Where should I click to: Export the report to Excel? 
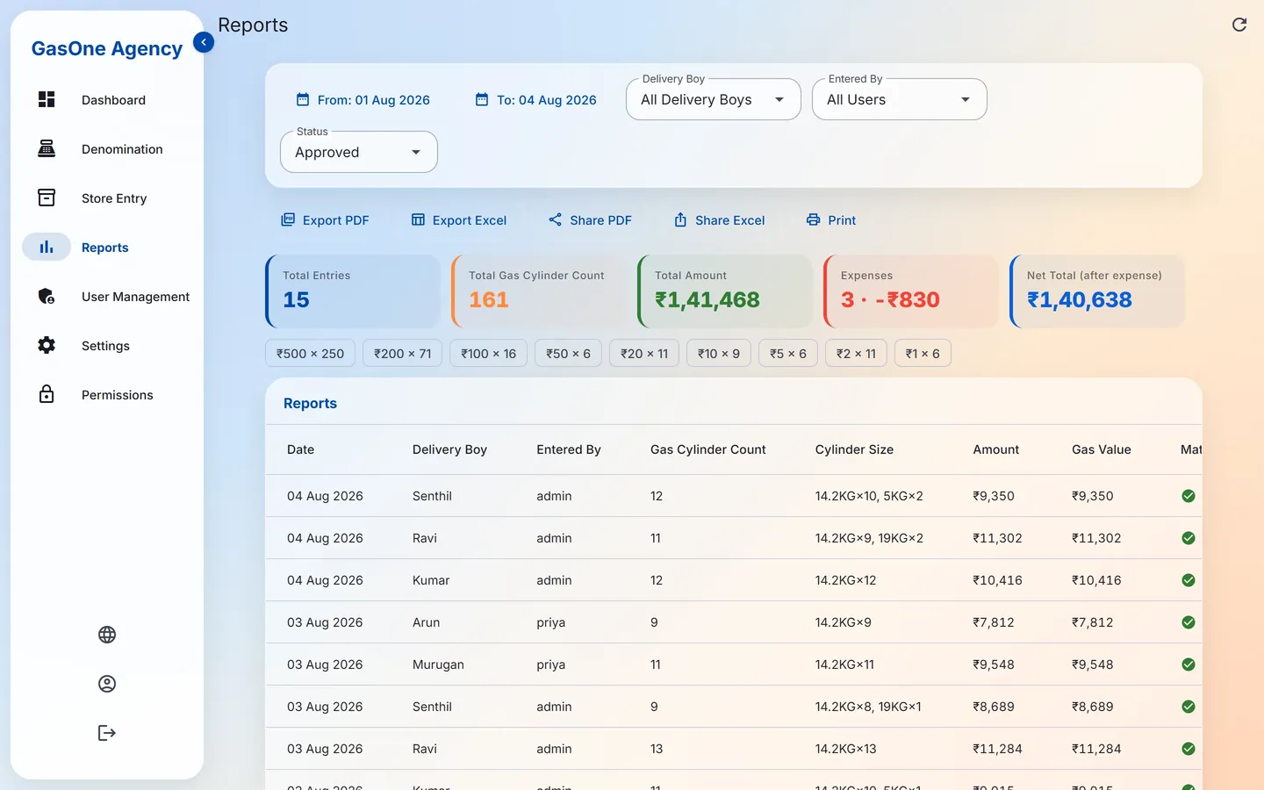point(459,220)
